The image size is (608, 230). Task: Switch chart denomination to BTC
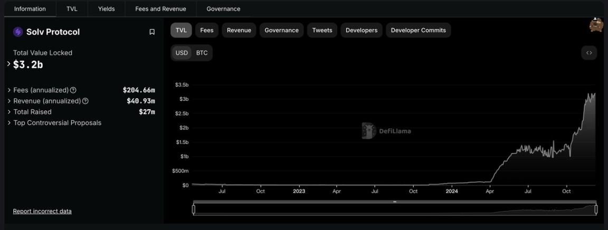click(202, 53)
